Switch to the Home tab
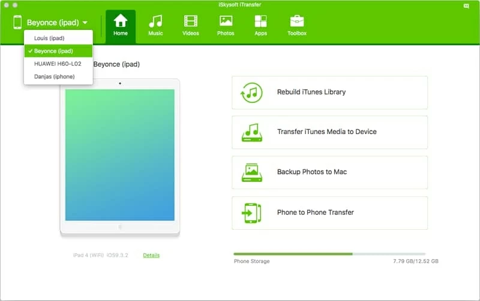480x301 pixels. [121, 26]
